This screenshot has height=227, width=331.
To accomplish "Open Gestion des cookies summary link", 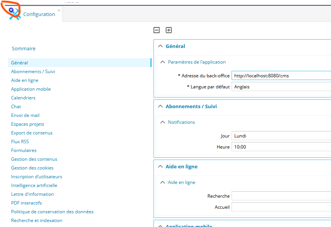I will click(32, 168).
